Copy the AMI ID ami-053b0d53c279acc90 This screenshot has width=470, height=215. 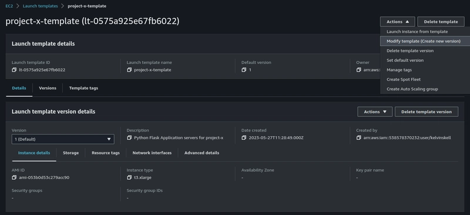pos(14,177)
